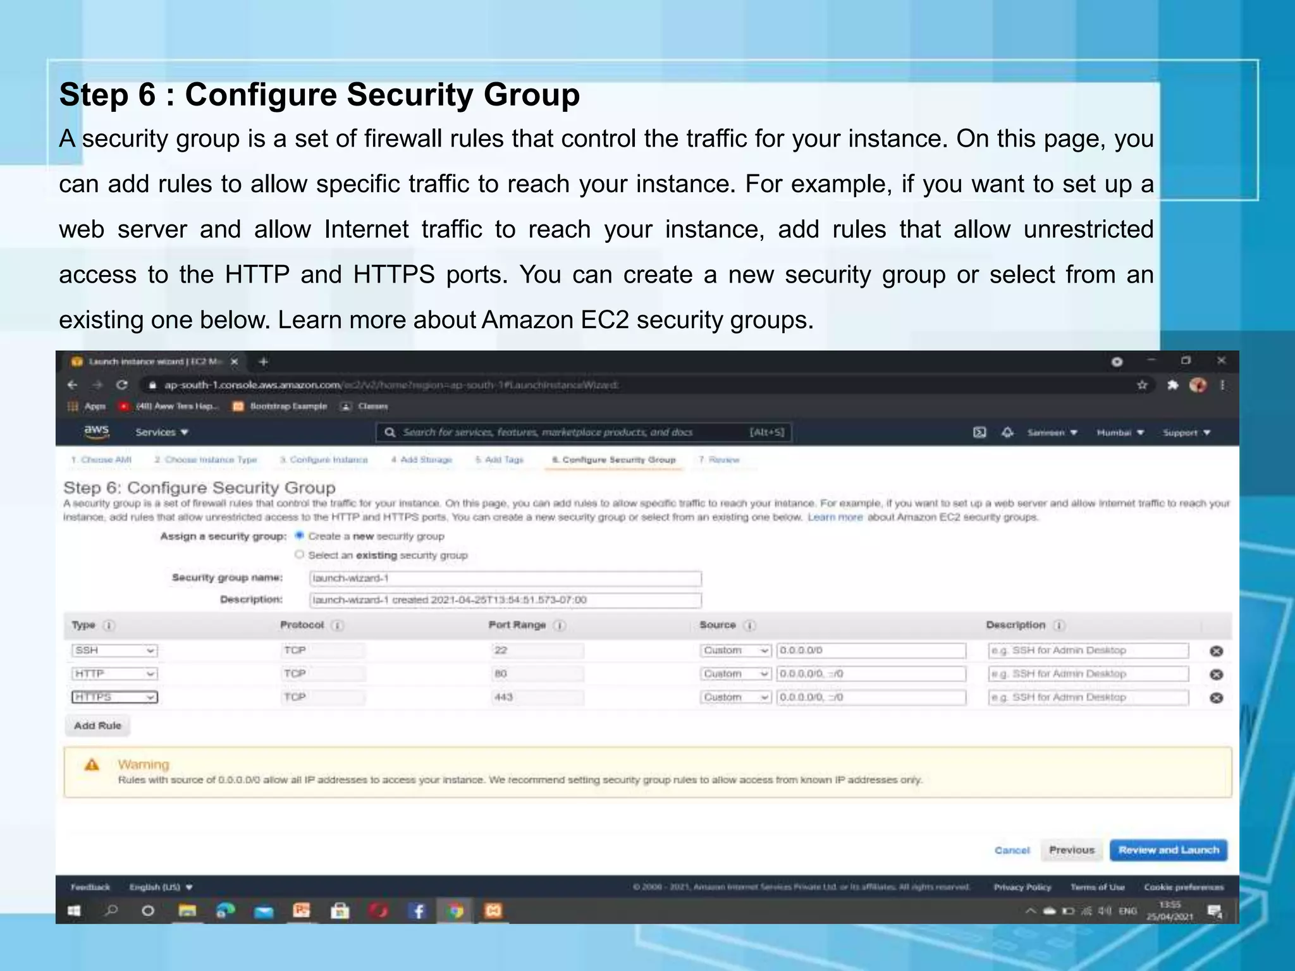The height and width of the screenshot is (971, 1295).
Task: Expand the AWS Services menu
Action: (x=162, y=432)
